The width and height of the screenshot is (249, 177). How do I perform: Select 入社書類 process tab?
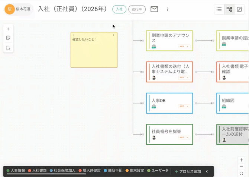point(37,170)
